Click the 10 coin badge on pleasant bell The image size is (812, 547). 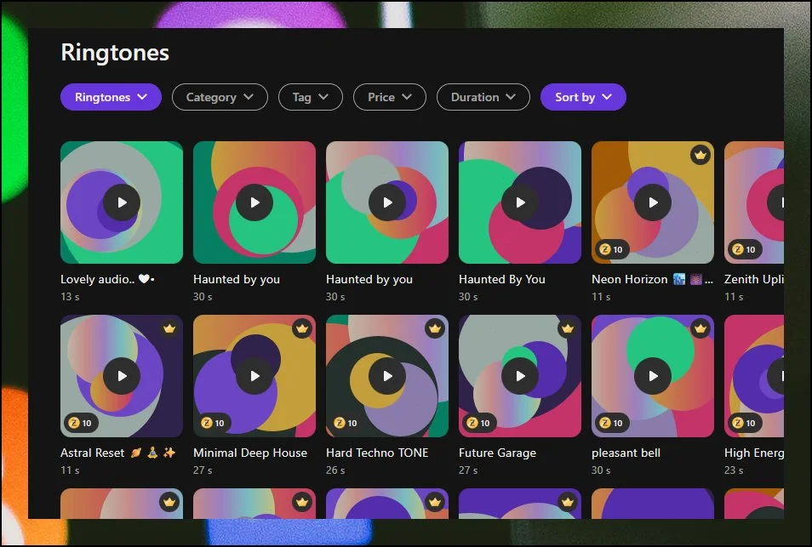click(x=611, y=423)
